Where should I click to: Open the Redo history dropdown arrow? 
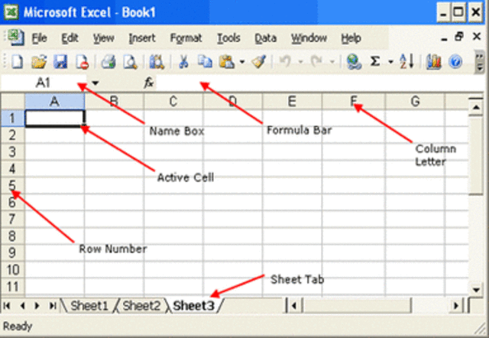[x=332, y=62]
